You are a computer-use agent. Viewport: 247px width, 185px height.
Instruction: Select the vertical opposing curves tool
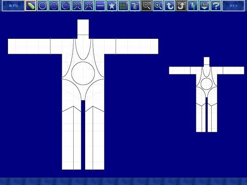point(77,6)
